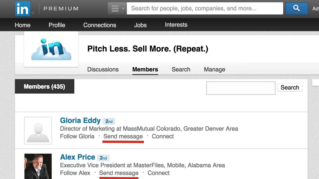Open the Manage tab of the group
Viewport: 319px width, 179px height.
214,69
